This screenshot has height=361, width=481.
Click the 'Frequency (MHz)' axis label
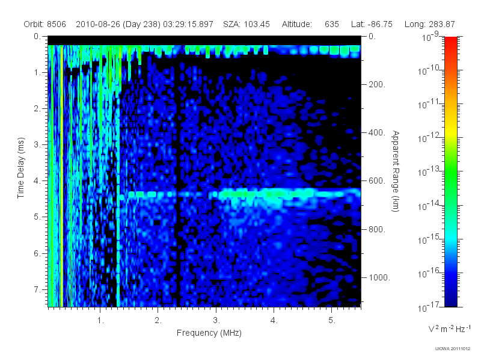pos(209,333)
